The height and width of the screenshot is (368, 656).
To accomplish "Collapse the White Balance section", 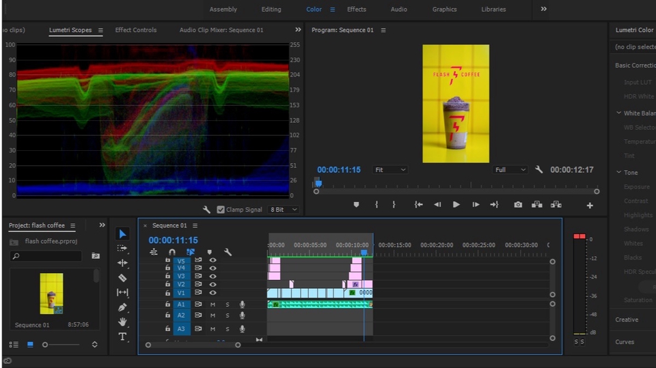I will click(x=619, y=113).
